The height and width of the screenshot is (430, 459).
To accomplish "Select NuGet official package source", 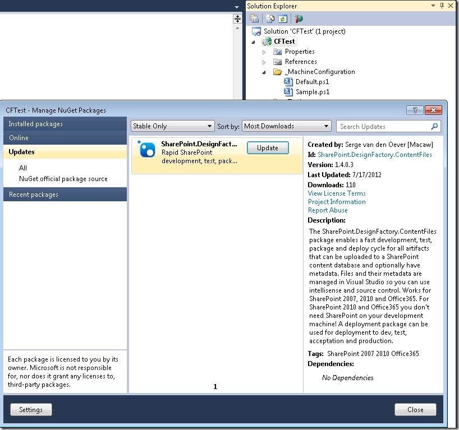I will [63, 179].
